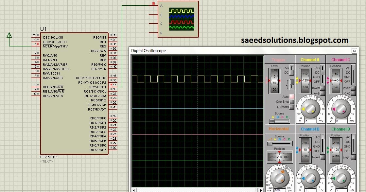Click the trigger Level thumbwheel
This screenshot has height=192, width=366.
[274, 80]
